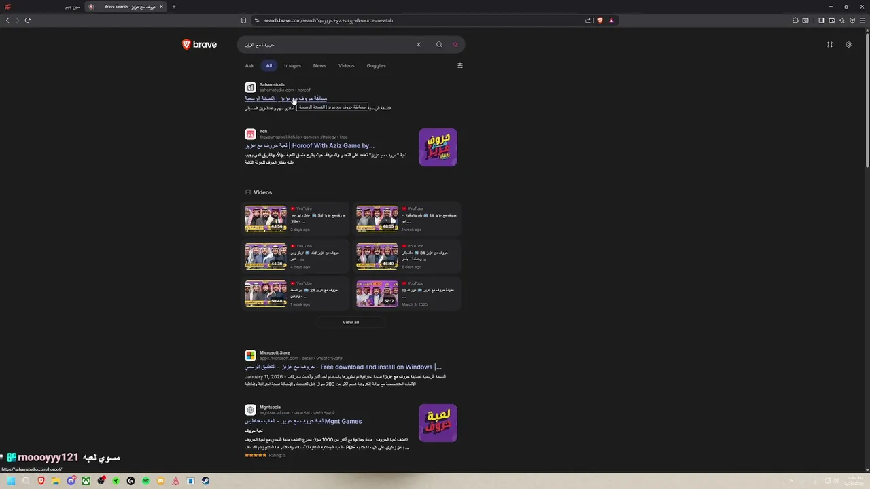Go back to previous page
The height and width of the screenshot is (489, 870).
(7, 20)
